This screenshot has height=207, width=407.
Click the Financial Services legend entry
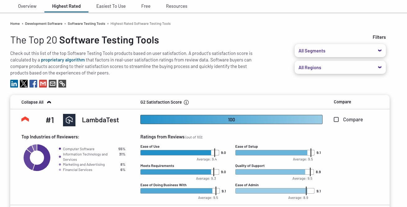(x=77, y=170)
